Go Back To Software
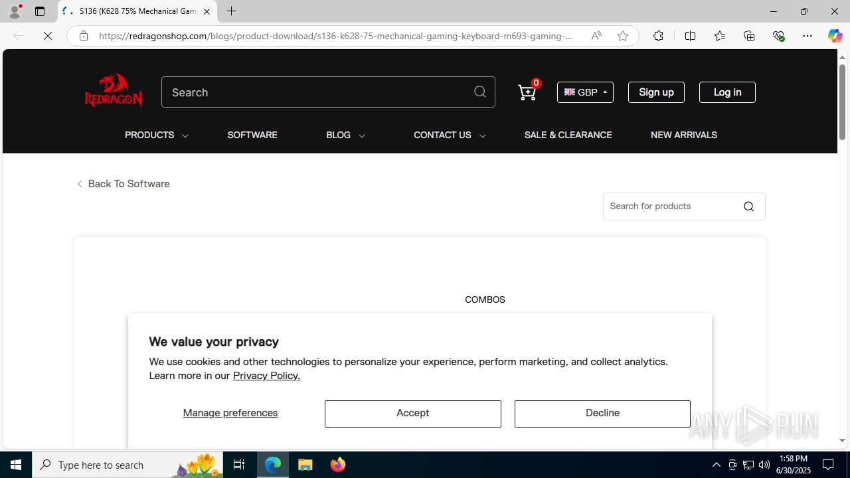Screen dimensions: 850x478 coord(124,184)
